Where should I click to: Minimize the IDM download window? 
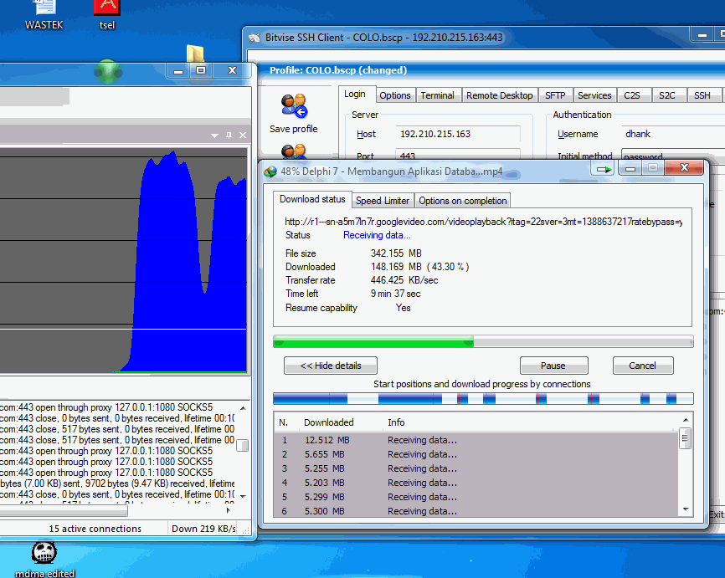point(630,169)
